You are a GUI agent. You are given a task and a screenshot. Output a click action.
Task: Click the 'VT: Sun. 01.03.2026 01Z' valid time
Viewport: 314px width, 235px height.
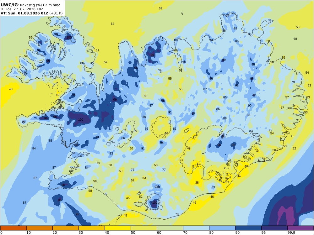pos(24,13)
